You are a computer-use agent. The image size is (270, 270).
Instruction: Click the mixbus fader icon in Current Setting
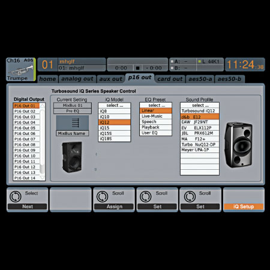point(76,123)
